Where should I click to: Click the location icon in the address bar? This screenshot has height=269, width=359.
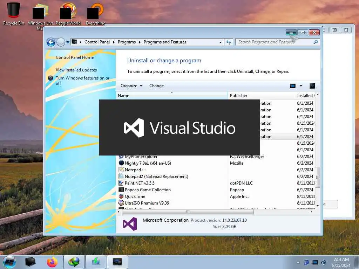click(74, 42)
